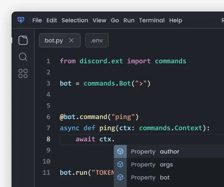Click line number 1 in gutter
This screenshot has width=224, height=187.
[x=48, y=61]
